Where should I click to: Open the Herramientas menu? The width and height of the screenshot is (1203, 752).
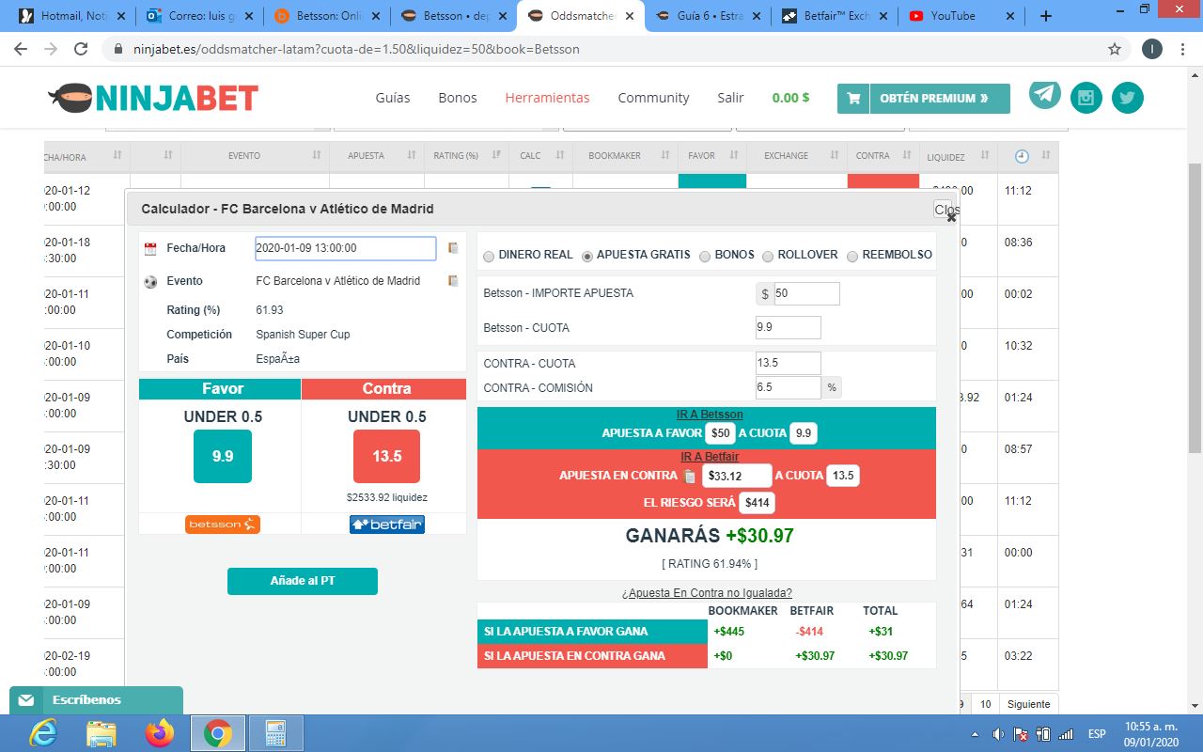pos(547,98)
